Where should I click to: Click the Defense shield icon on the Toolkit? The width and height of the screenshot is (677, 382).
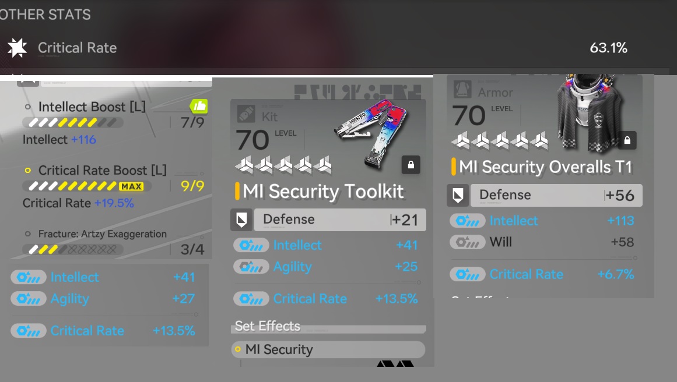pyautogui.click(x=241, y=220)
